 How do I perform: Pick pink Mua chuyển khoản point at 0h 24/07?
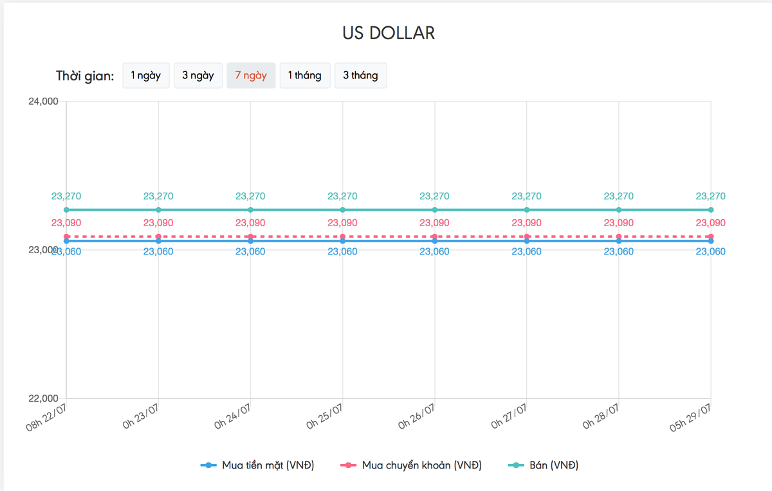point(250,237)
